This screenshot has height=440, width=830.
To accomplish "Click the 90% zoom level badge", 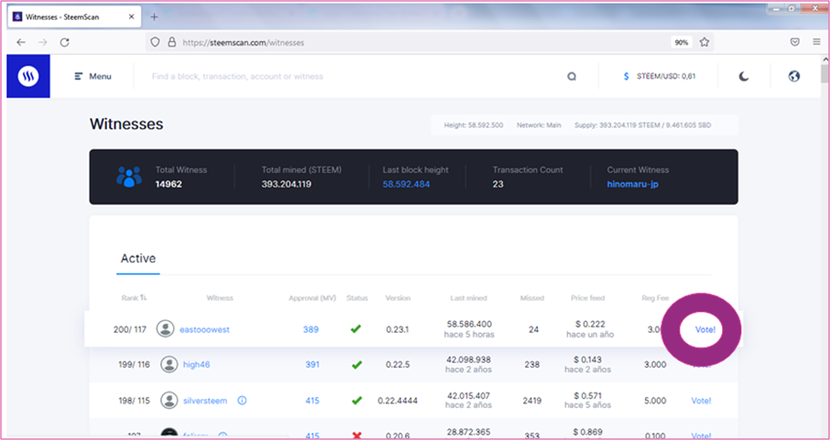I will [682, 42].
